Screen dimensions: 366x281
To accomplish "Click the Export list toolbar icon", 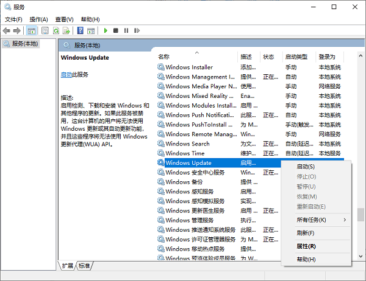I will [x=66, y=30].
